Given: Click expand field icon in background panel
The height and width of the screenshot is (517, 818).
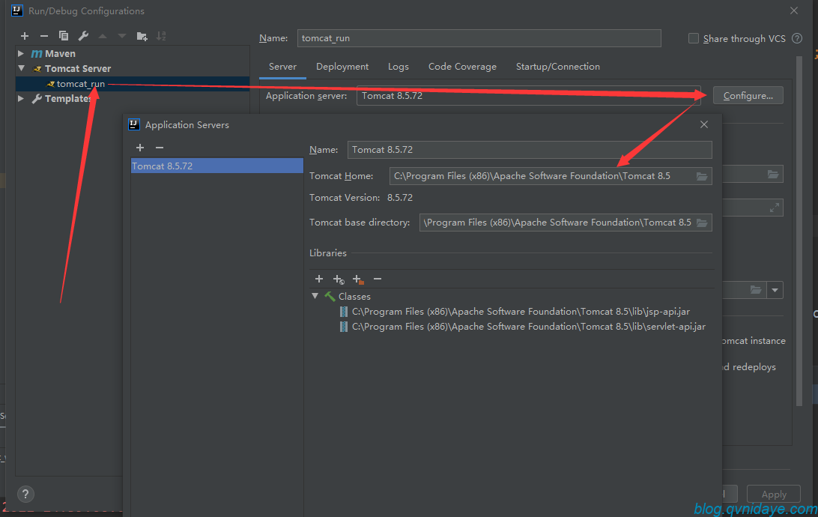Looking at the screenshot, I should coord(775,208).
